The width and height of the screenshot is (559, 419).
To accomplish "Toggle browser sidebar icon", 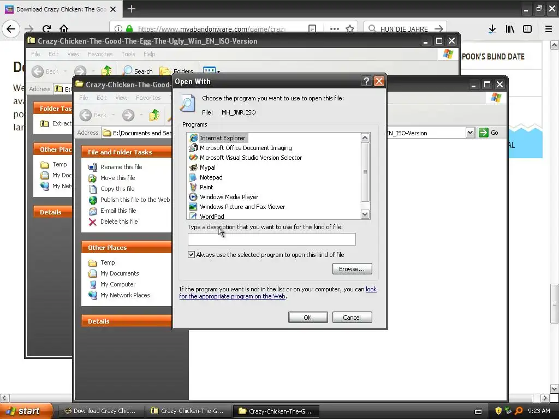I will pos(527,29).
